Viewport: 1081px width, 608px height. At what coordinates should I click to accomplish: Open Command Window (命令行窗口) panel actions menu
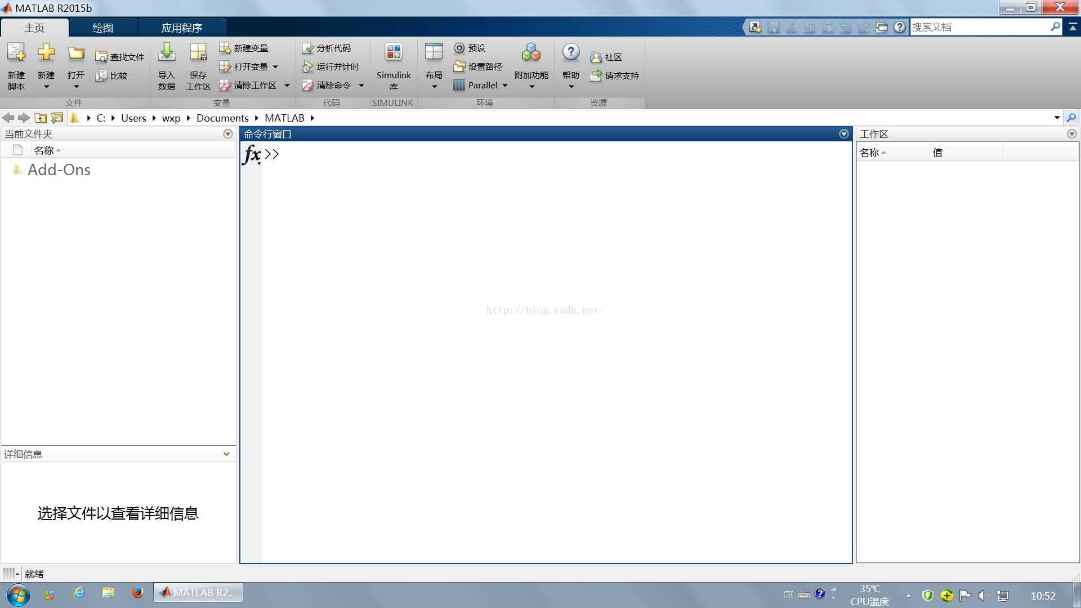(843, 134)
